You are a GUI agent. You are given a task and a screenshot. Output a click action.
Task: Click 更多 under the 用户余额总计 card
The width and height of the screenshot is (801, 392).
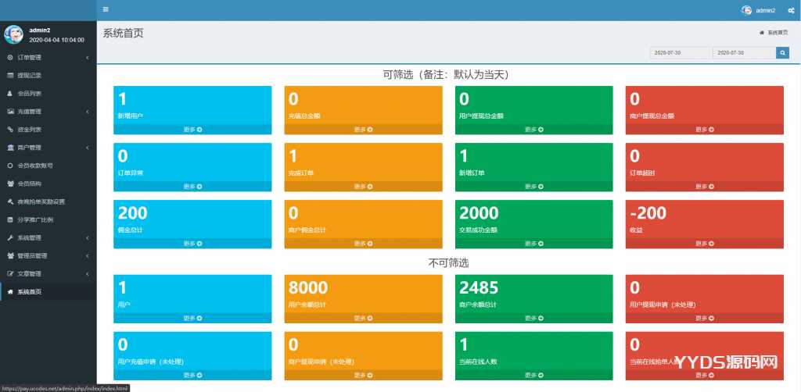[363, 319]
